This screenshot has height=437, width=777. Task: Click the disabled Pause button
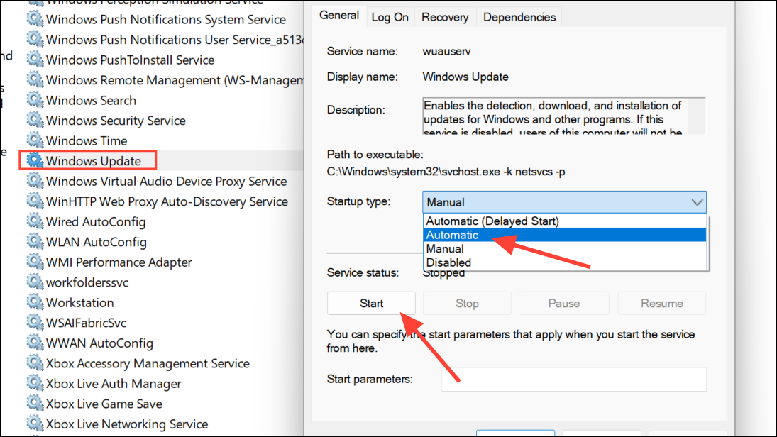tap(564, 303)
